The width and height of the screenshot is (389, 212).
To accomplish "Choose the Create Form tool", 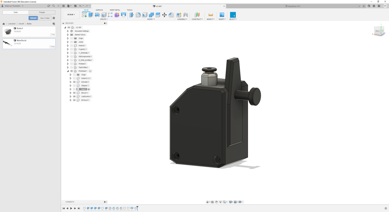I will [117, 15].
